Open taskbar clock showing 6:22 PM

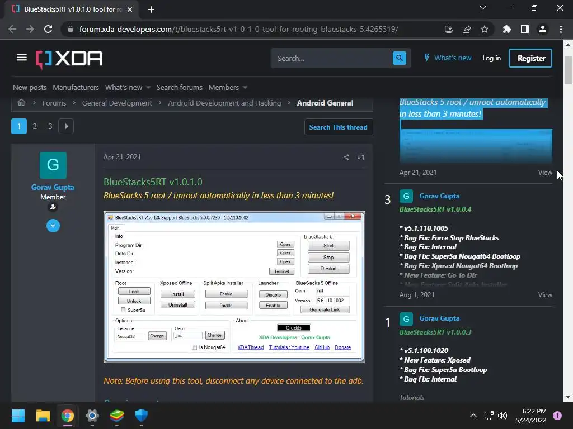pyautogui.click(x=530, y=416)
